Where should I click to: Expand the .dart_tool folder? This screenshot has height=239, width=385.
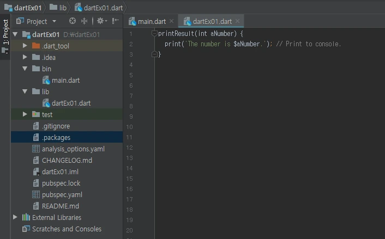[x=25, y=46]
